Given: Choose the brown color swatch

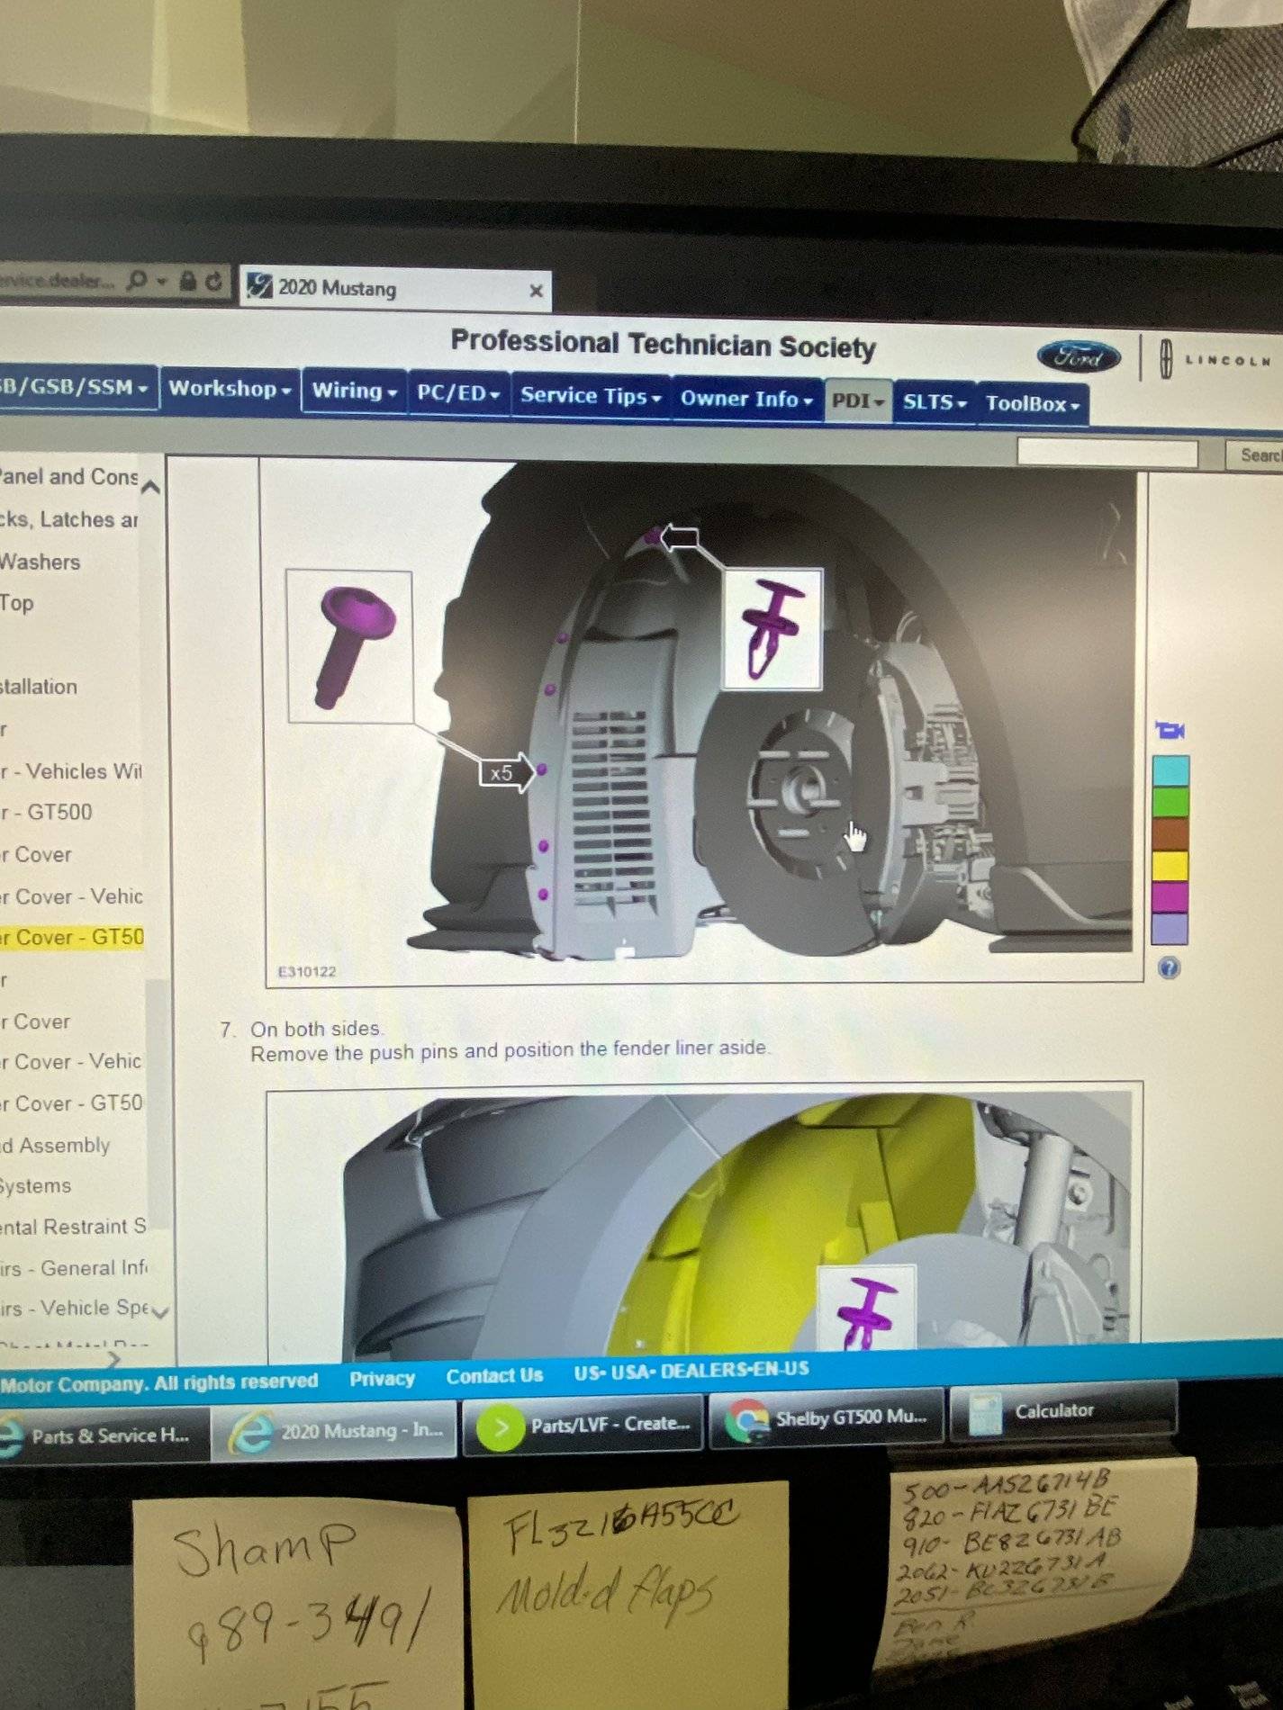Looking at the screenshot, I should [1170, 834].
